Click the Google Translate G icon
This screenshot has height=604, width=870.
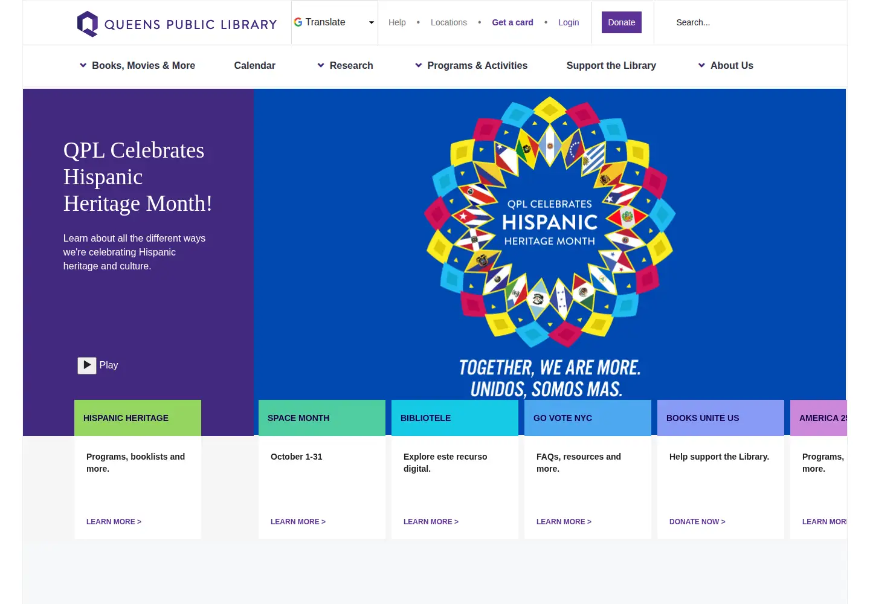coord(298,22)
